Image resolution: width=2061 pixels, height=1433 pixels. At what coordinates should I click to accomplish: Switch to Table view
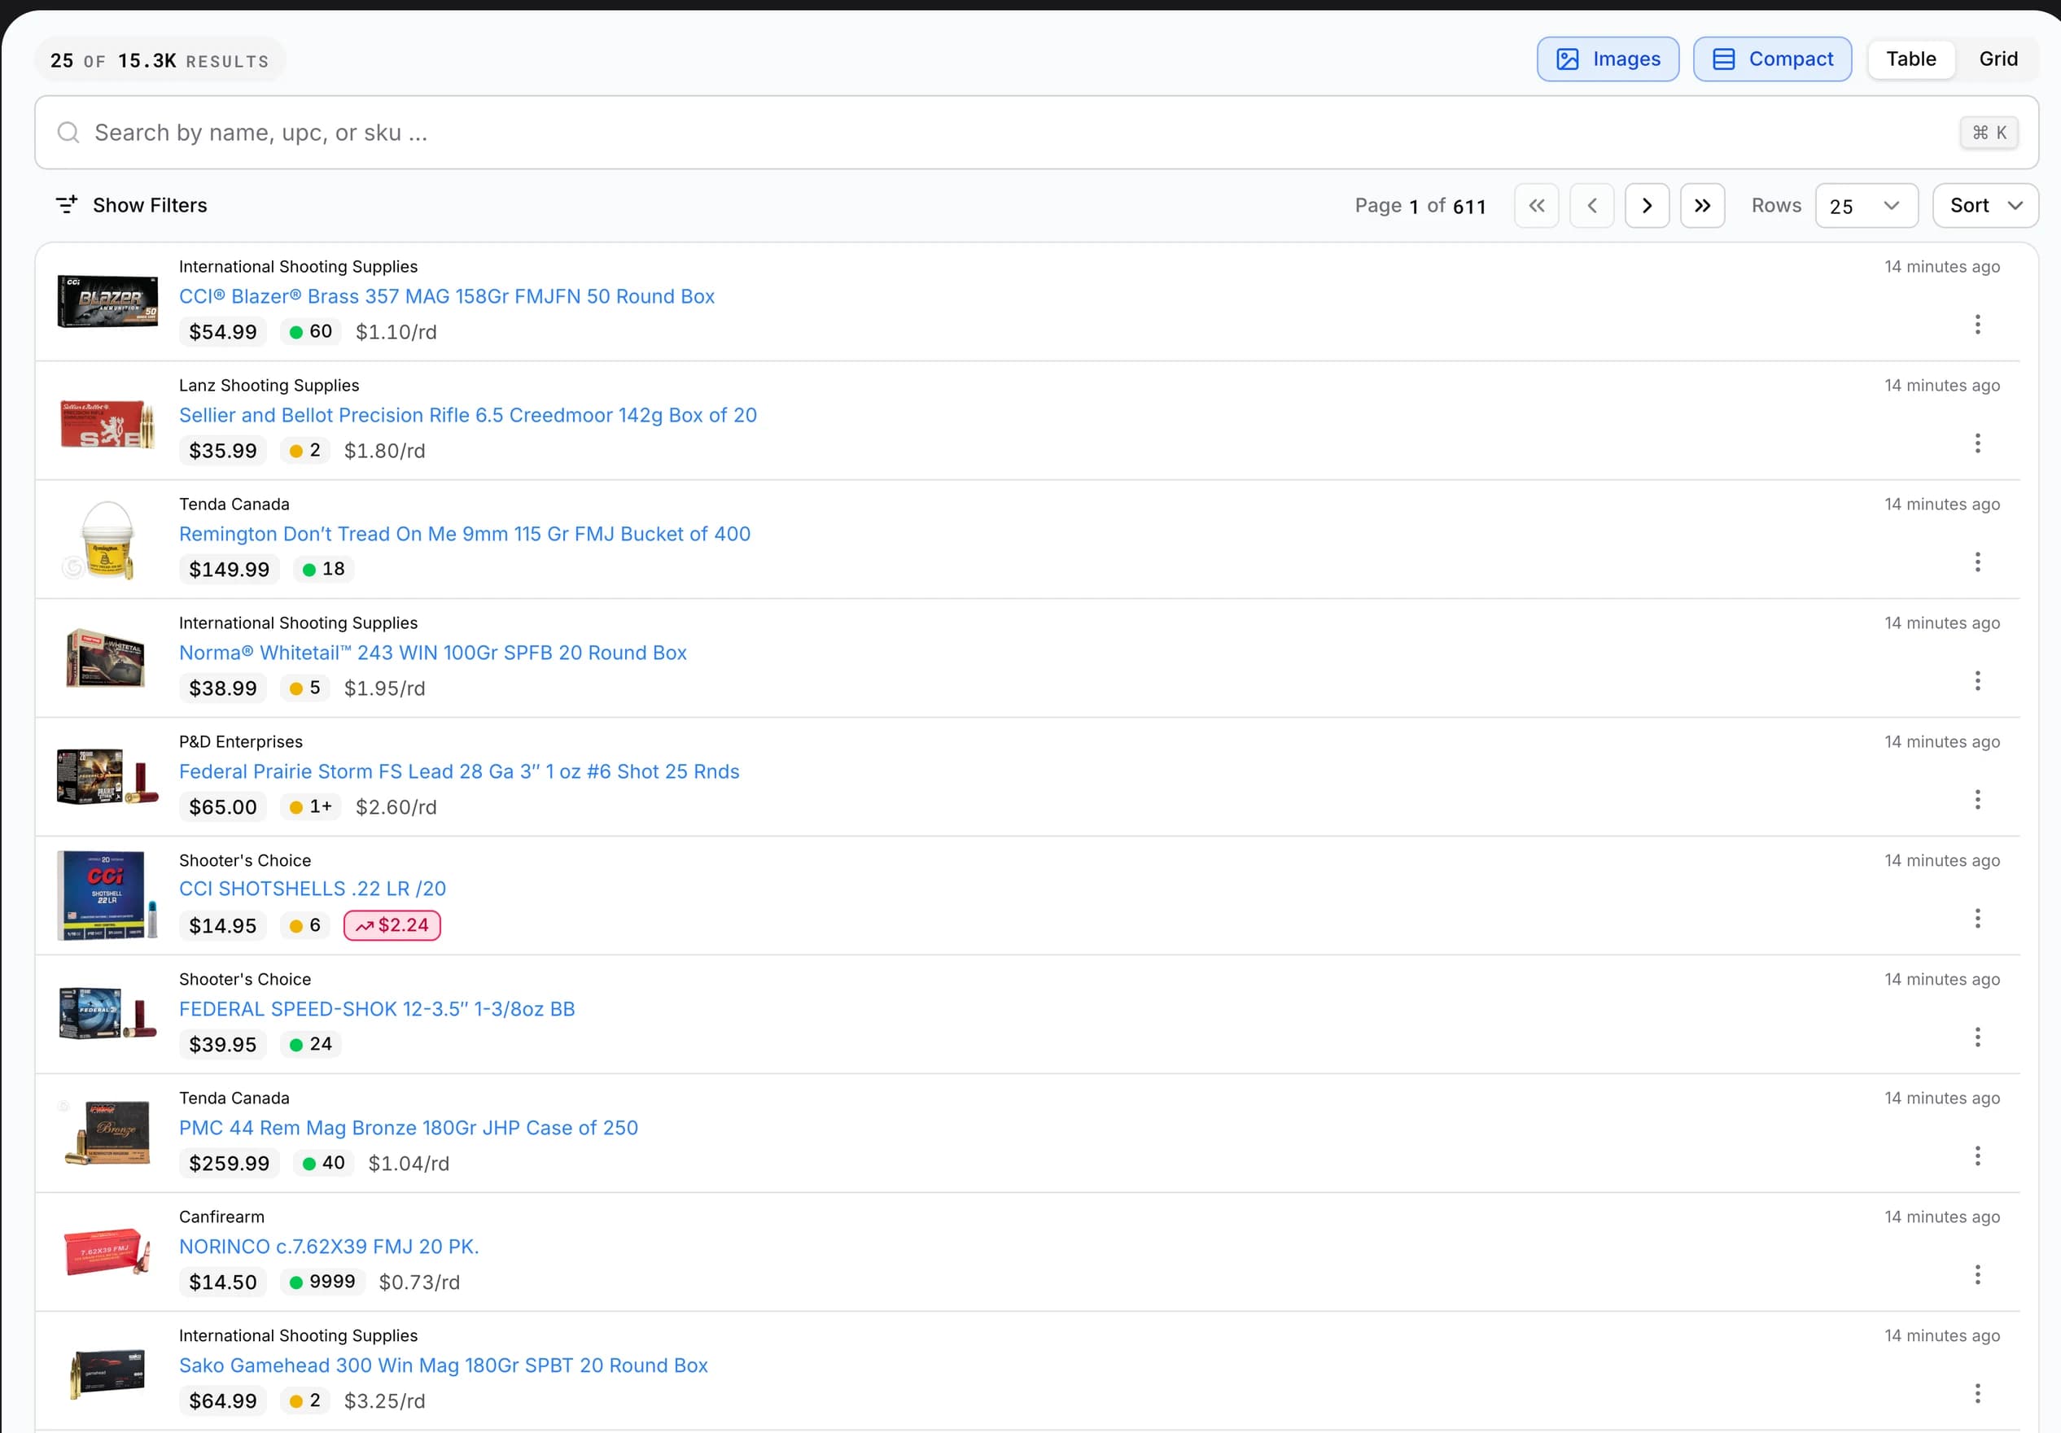tap(1910, 59)
